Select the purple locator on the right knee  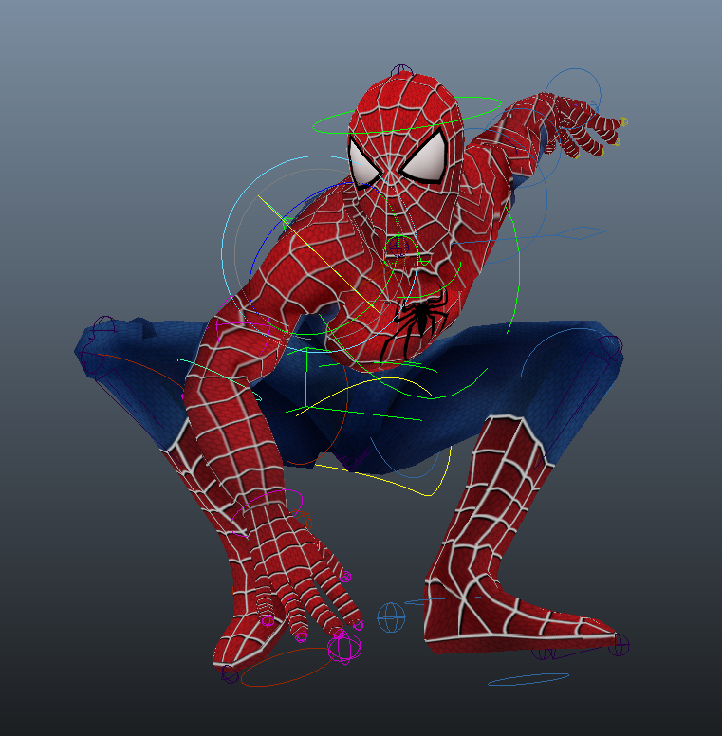coord(611,345)
